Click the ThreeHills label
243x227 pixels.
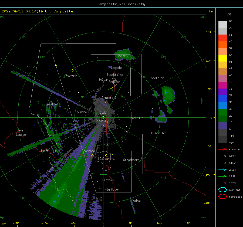pyautogui.click(x=135, y=118)
